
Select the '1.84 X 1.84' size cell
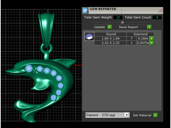pyautogui.click(x=110, y=38)
